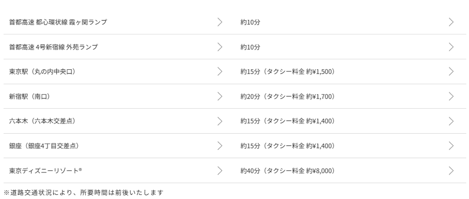Select 六本木（六本木交差点） destination text

point(42,121)
